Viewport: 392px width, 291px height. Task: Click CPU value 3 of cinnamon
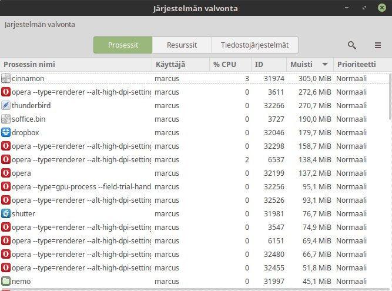tap(247, 79)
